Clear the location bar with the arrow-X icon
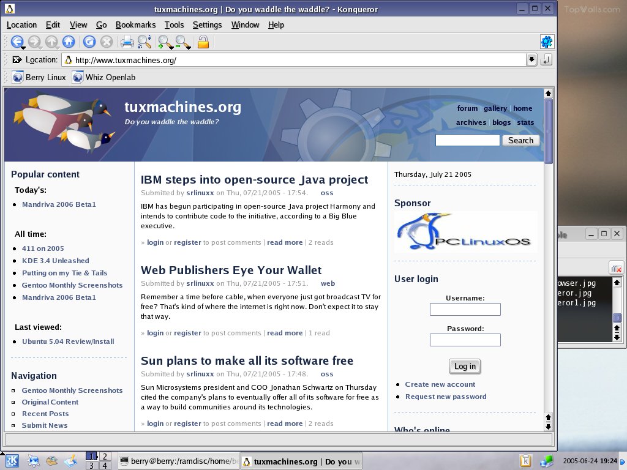Screen dimensions: 627x470 coord(17,59)
